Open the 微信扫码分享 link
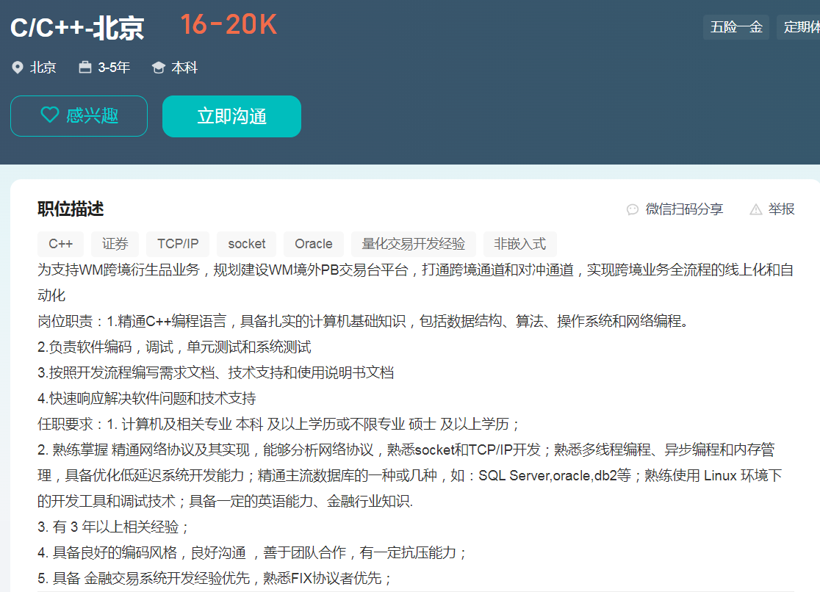The image size is (820, 592). 684,209
